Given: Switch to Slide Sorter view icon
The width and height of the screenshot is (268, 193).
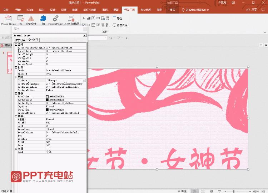Looking at the screenshot, I should (x=203, y=192).
